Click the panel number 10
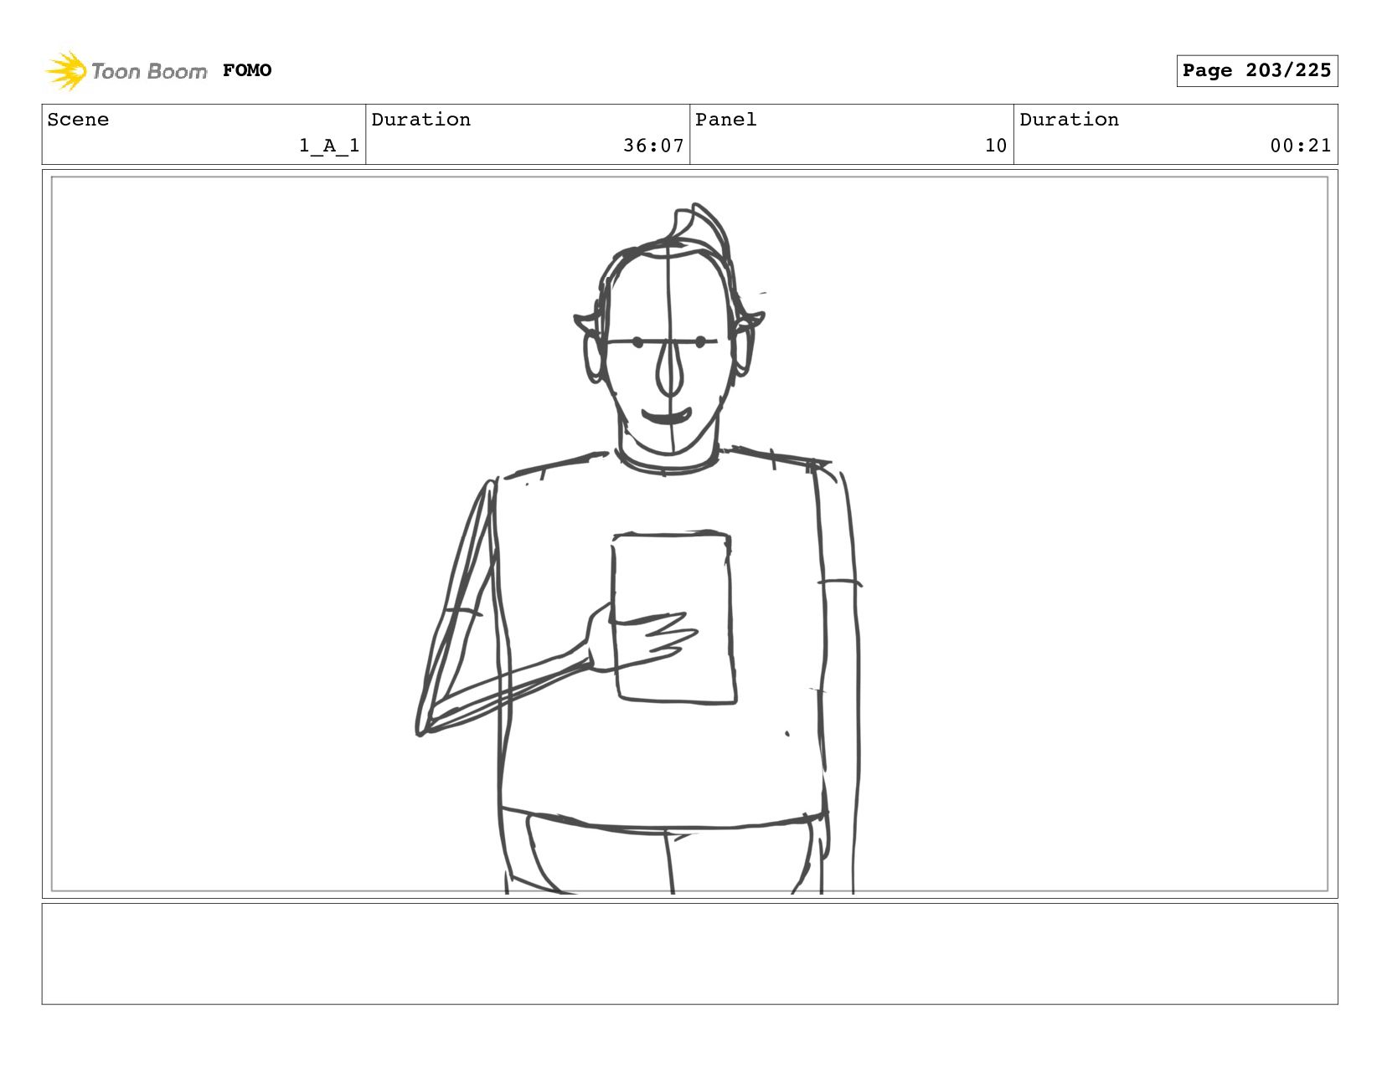 pos(995,146)
